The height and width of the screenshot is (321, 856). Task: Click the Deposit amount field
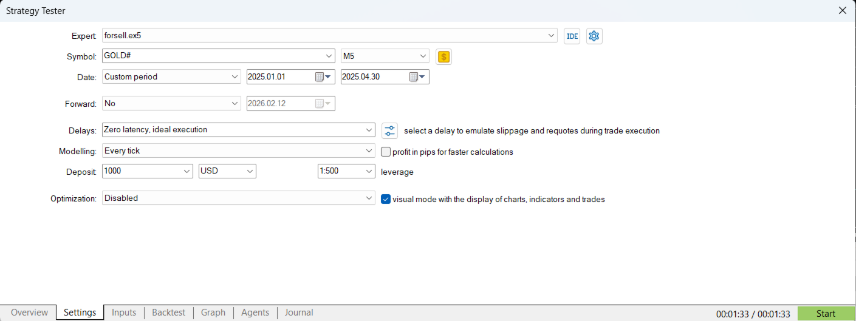(x=148, y=171)
